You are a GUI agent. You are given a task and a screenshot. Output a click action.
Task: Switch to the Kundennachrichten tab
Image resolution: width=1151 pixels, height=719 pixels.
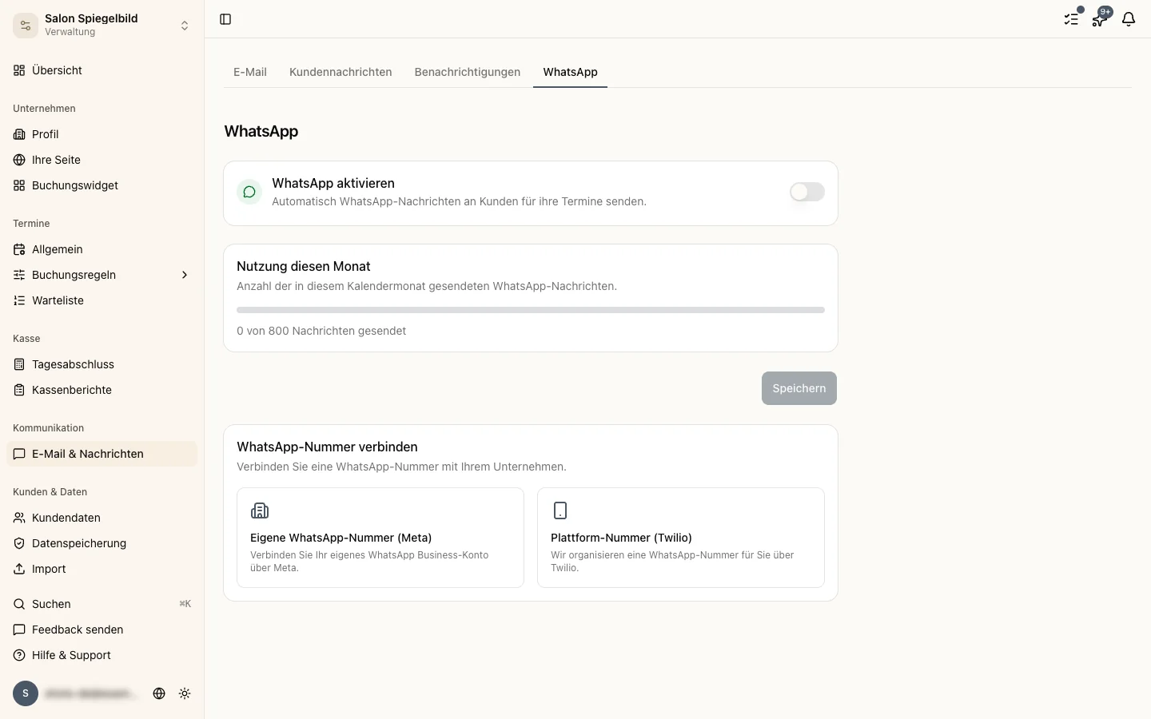(x=341, y=72)
